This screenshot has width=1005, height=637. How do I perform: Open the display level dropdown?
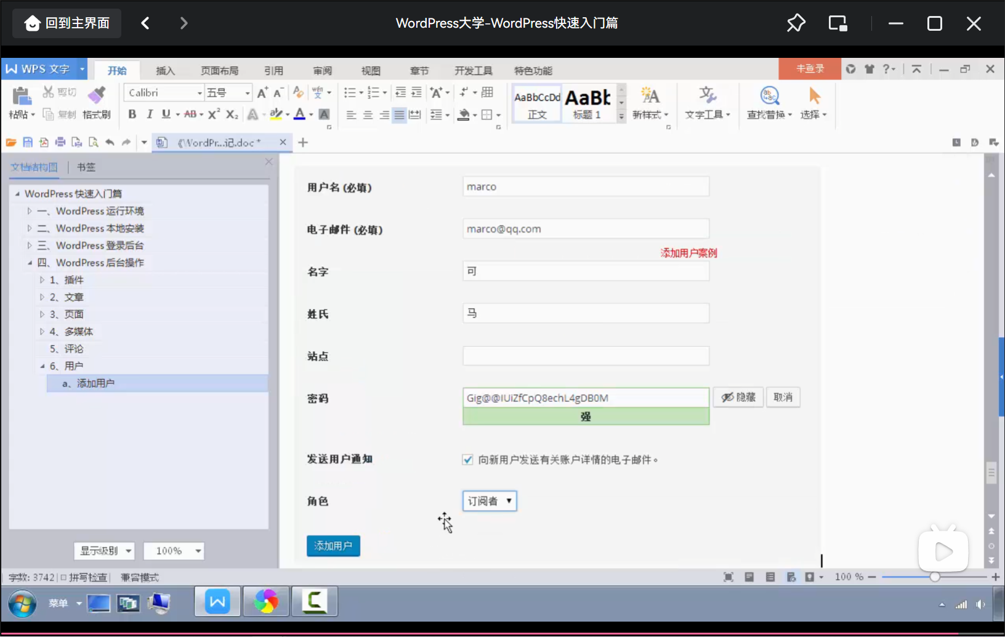pyautogui.click(x=104, y=551)
